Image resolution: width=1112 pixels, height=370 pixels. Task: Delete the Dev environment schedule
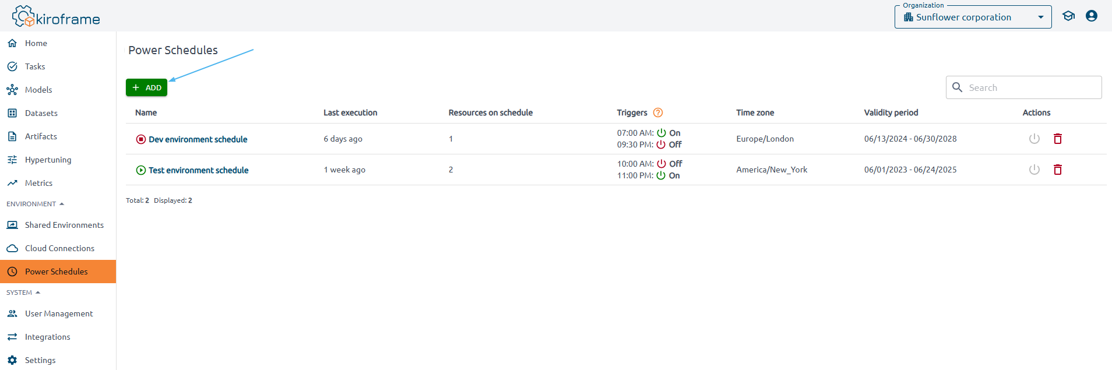pyautogui.click(x=1057, y=139)
